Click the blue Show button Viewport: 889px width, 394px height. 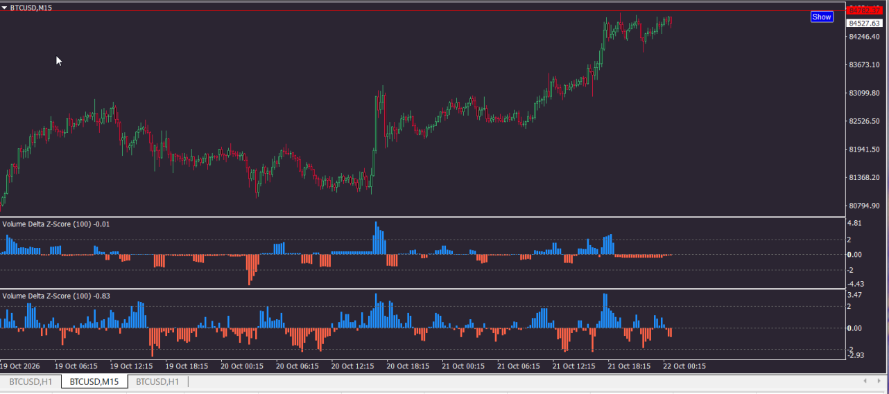[x=822, y=17]
